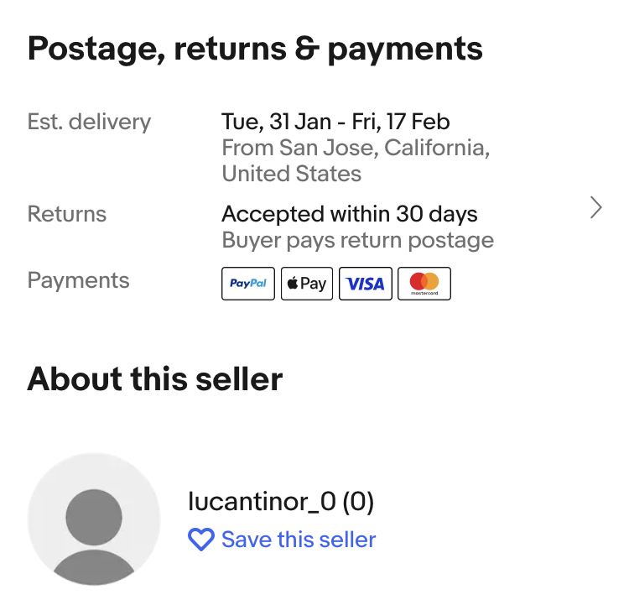This screenshot has height=600, width=629.
Task: Click the Save this seller link
Action: 299,540
